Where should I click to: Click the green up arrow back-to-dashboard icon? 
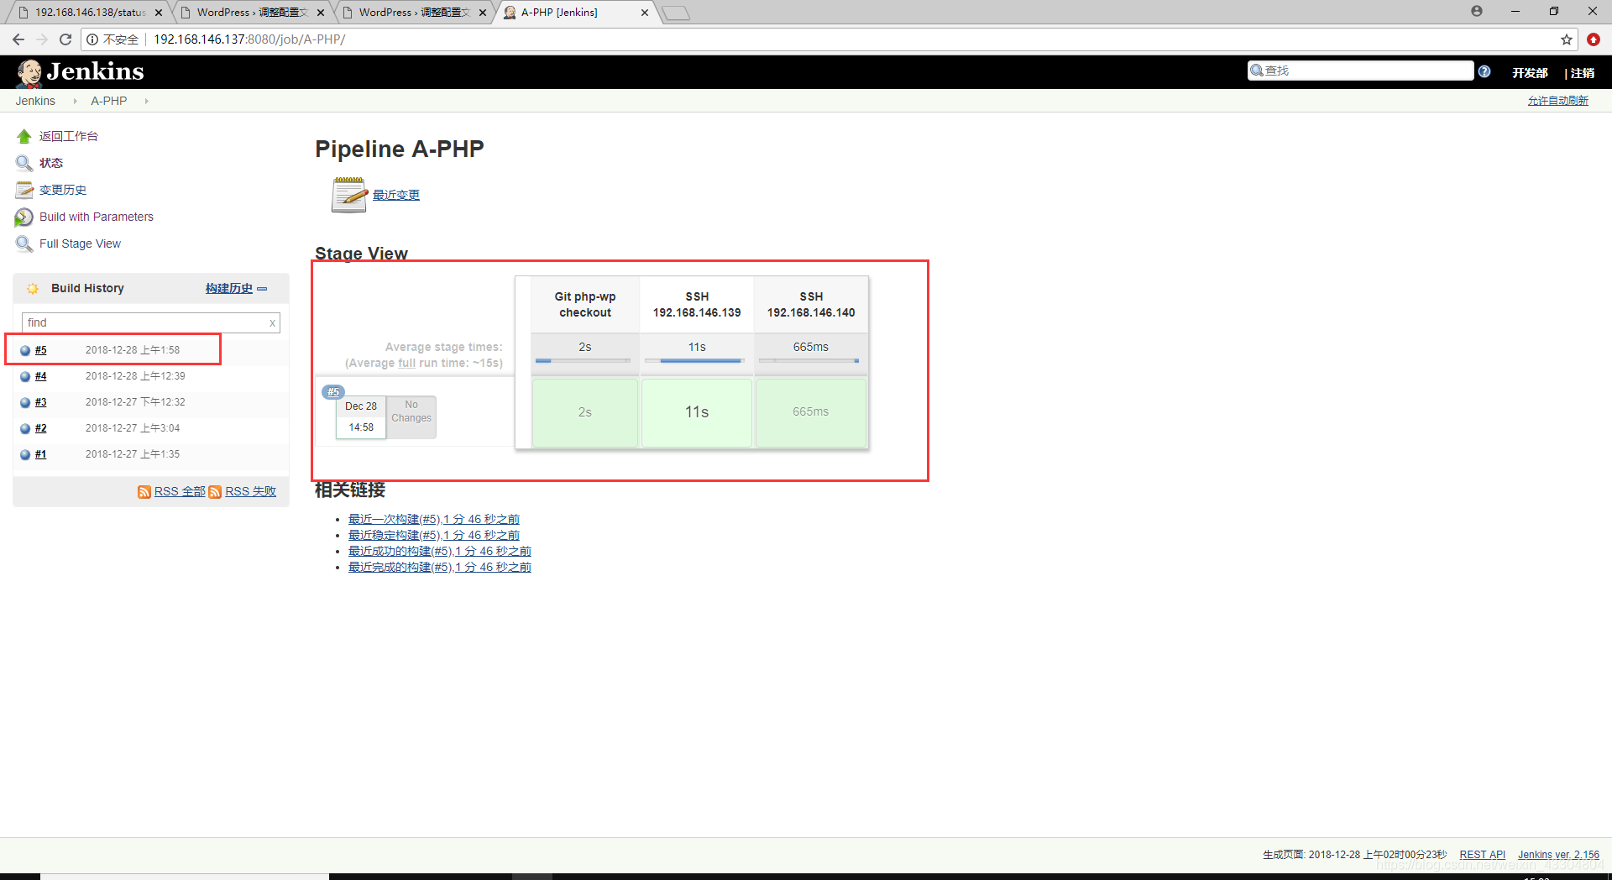[24, 136]
